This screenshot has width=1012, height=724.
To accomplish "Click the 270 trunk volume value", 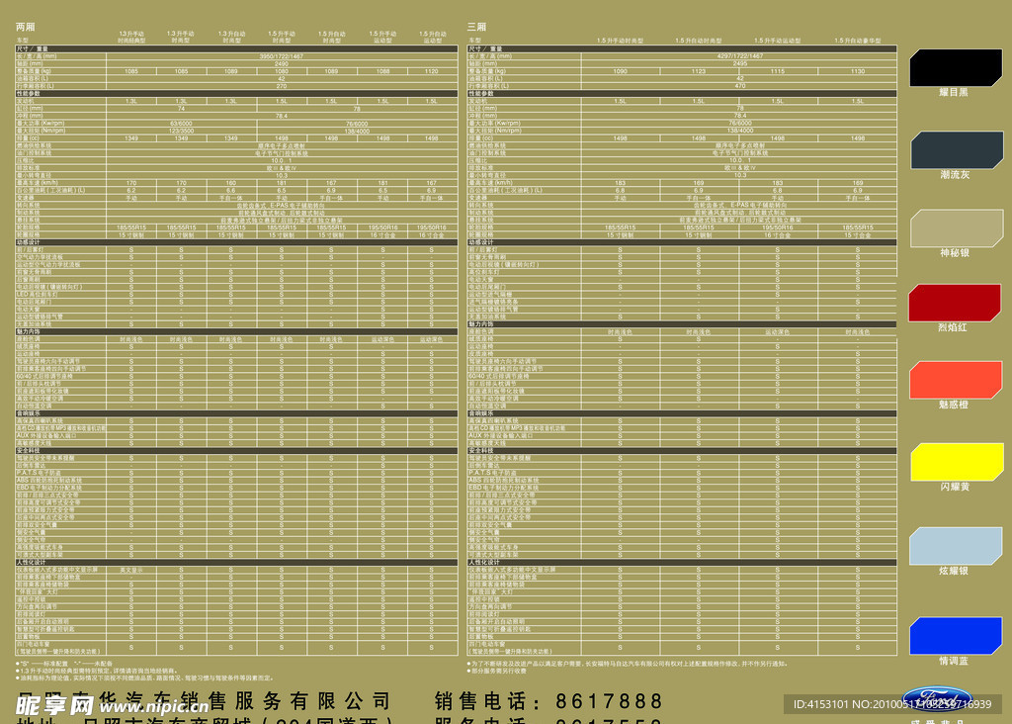I will pos(282,86).
